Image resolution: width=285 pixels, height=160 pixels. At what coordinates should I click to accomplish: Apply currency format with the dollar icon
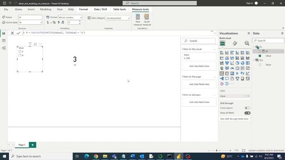pyautogui.click(x=48, y=23)
